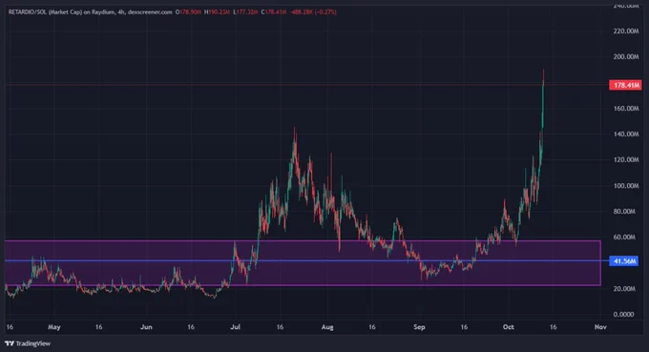Click the 160.00M price axis label

[626, 109]
